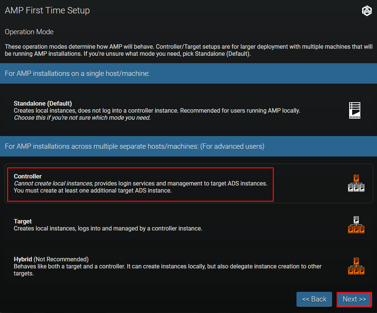Click the Target servers icon
The height and width of the screenshot is (313, 377).
point(356,225)
